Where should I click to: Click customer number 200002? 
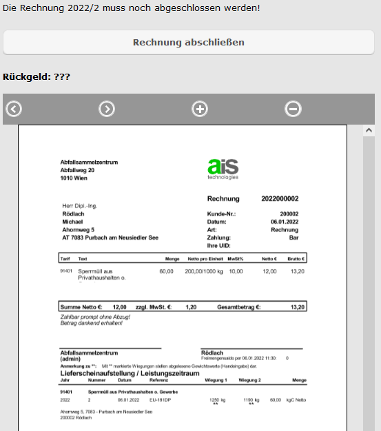pyautogui.click(x=289, y=214)
